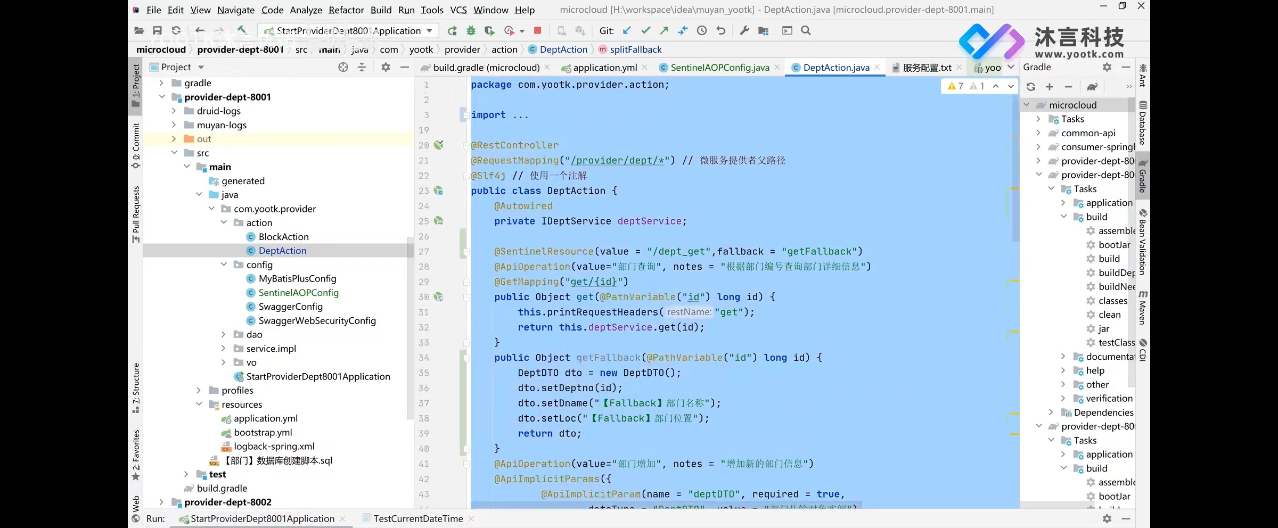Viewport: 1278px width, 528px height.
Task: Select the bootJar Gradle task under the 8001 module
Action: pos(1114,245)
